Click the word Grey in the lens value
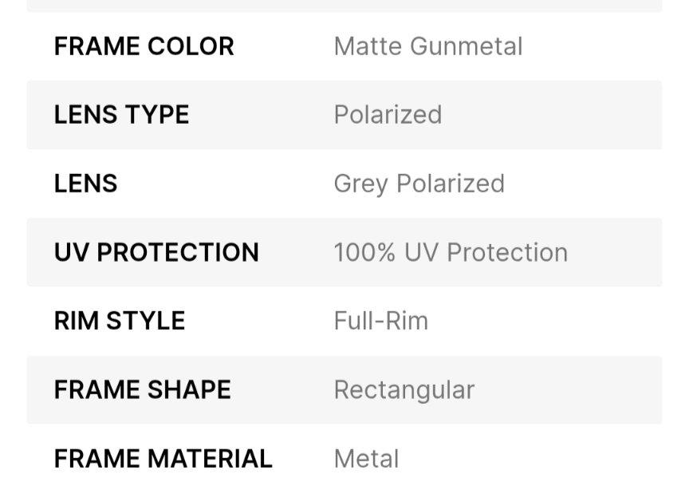This screenshot has width=689, height=490. (360, 184)
